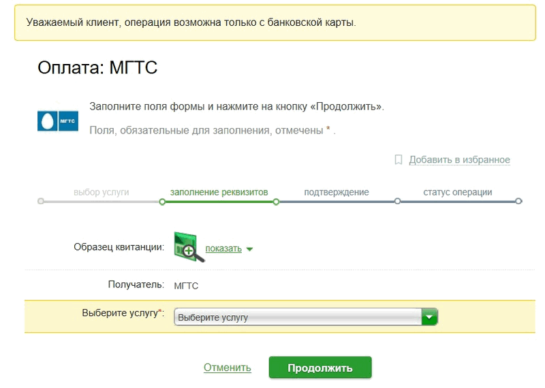
Task: Click the bookmark icon beside Добавить в избранное
Action: 399,160
